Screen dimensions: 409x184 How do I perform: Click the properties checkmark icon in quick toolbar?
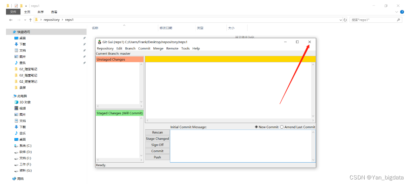click(x=16, y=6)
